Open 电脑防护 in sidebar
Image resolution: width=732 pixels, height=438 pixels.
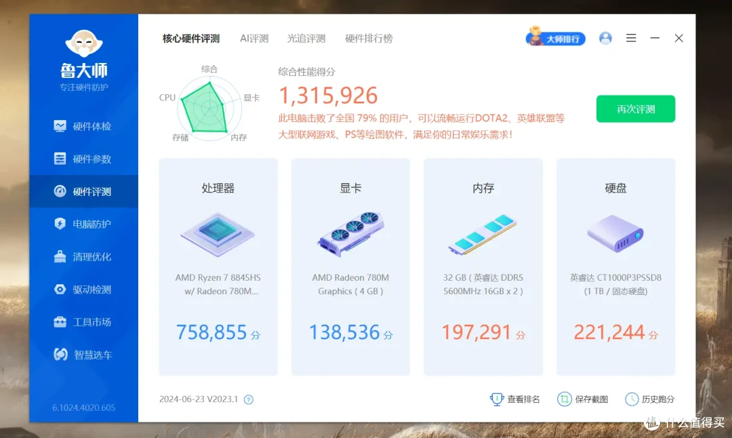pos(83,224)
